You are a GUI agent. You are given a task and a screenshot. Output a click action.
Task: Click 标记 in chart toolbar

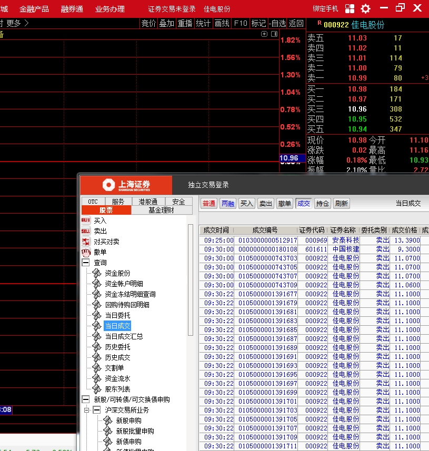click(x=258, y=23)
